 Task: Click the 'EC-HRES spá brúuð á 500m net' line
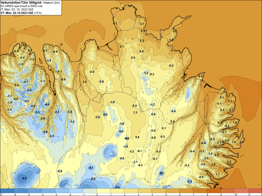click(21, 6)
